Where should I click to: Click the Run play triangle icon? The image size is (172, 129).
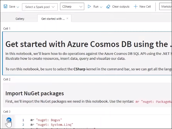[x=89, y=7]
